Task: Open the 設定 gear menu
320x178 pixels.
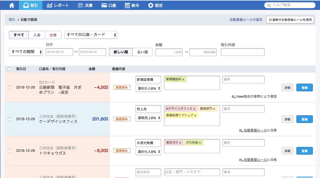Action: (155, 5)
